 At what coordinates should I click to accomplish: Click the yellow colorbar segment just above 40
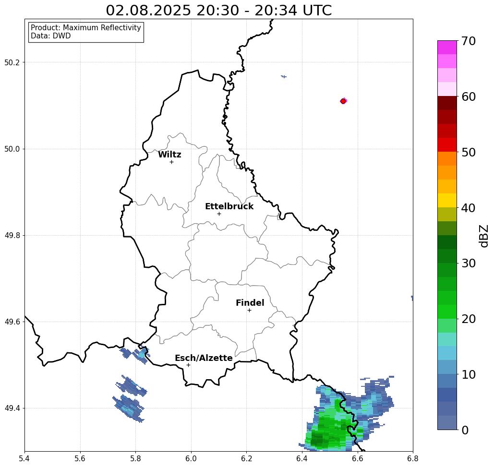tap(447, 200)
